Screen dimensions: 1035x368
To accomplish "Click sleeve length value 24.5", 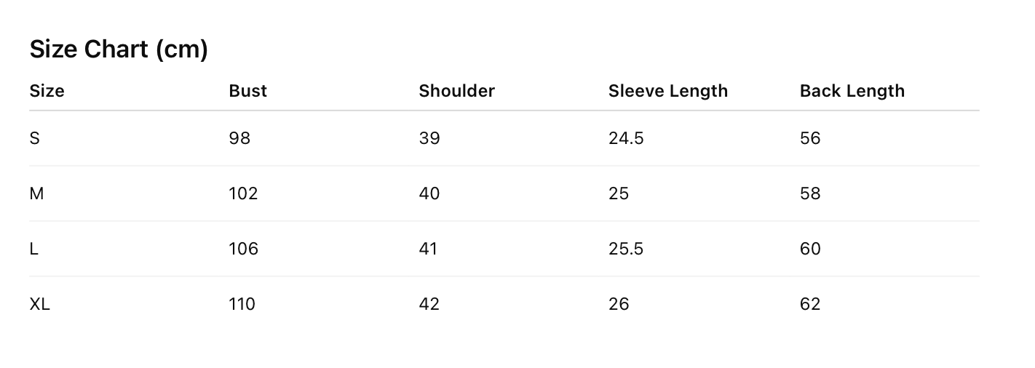I will [626, 138].
